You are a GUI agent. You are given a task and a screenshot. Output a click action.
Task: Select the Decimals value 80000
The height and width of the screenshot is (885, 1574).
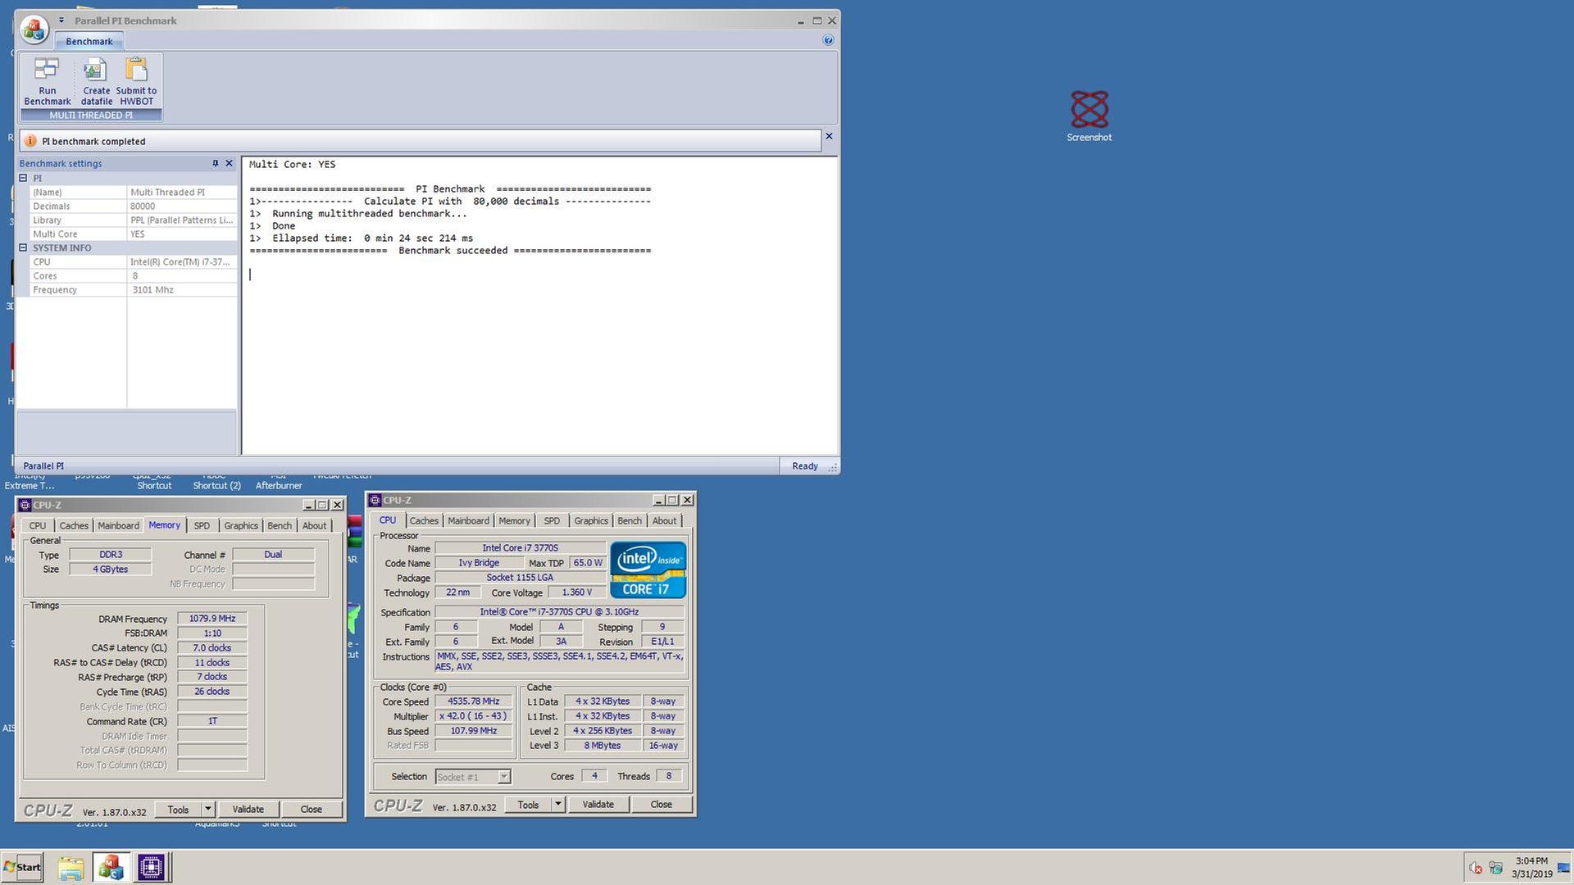coord(182,206)
